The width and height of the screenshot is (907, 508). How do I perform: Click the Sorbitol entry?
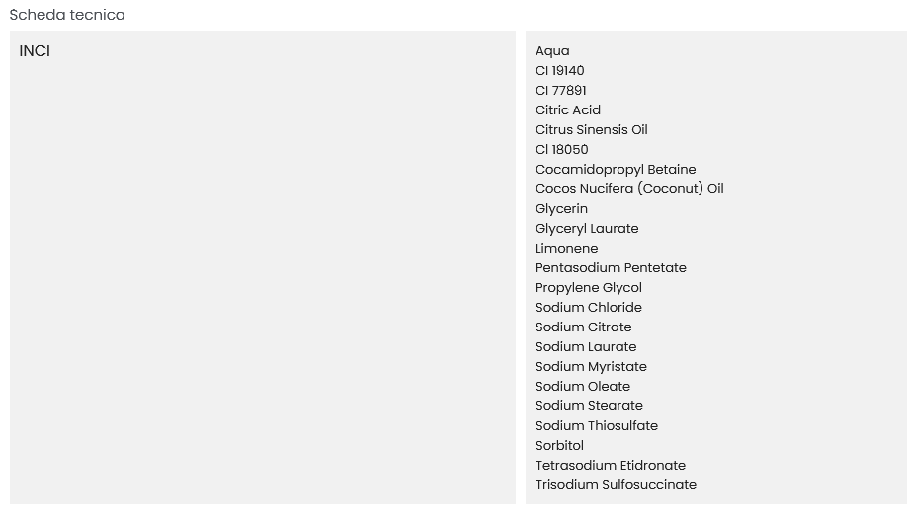(x=559, y=446)
